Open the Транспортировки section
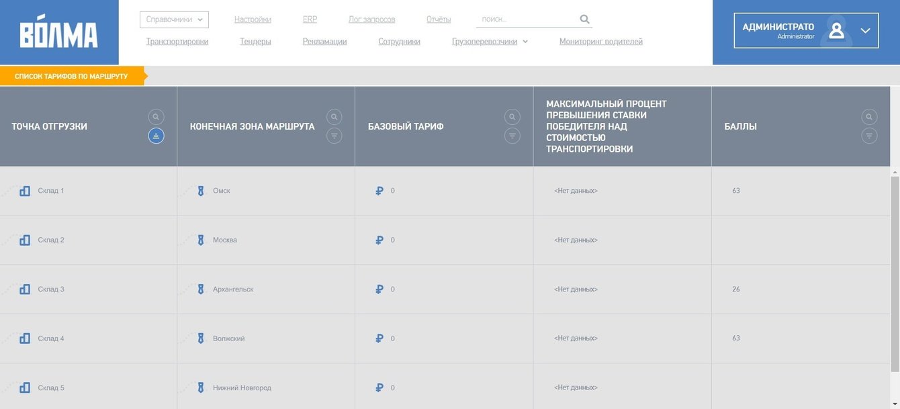900x409 pixels. point(177,42)
